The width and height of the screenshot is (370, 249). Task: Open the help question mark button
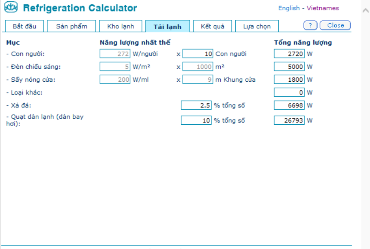click(310, 25)
